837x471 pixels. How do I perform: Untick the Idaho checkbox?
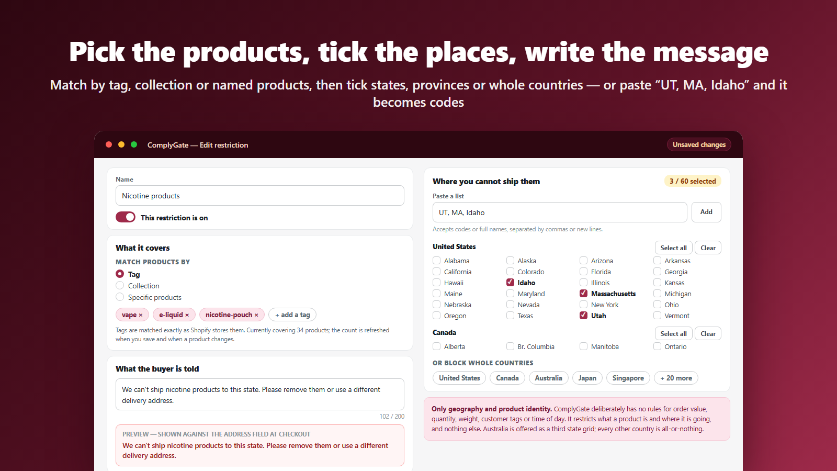(x=510, y=283)
